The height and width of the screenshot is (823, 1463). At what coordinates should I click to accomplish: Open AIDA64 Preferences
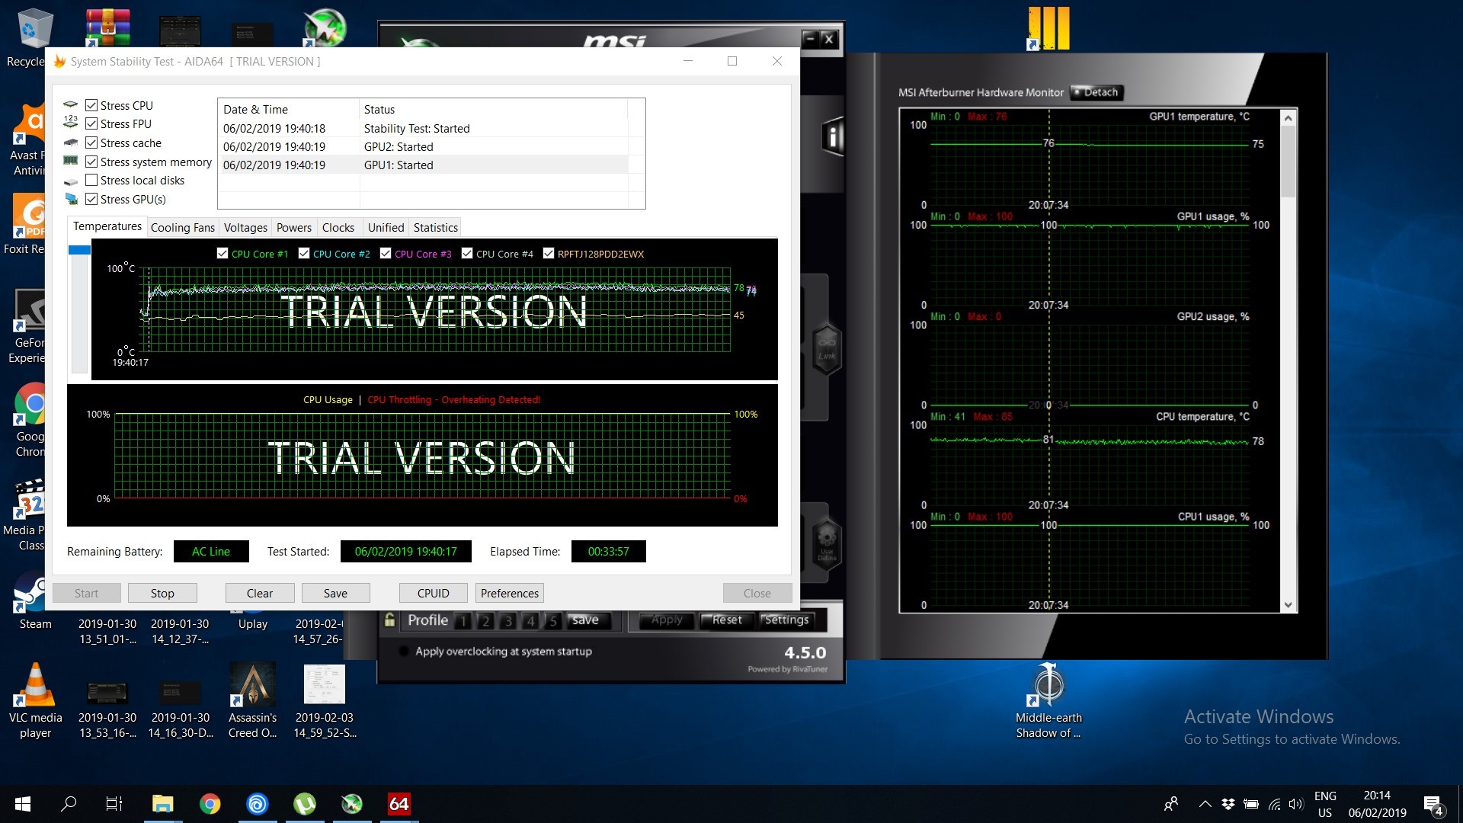tap(510, 593)
